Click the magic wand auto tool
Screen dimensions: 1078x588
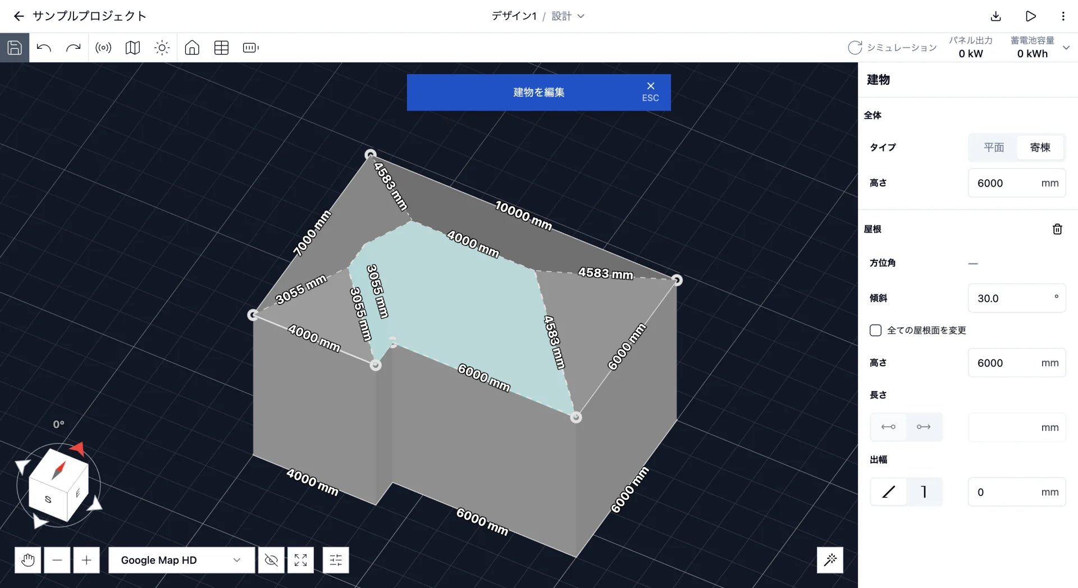click(x=830, y=559)
